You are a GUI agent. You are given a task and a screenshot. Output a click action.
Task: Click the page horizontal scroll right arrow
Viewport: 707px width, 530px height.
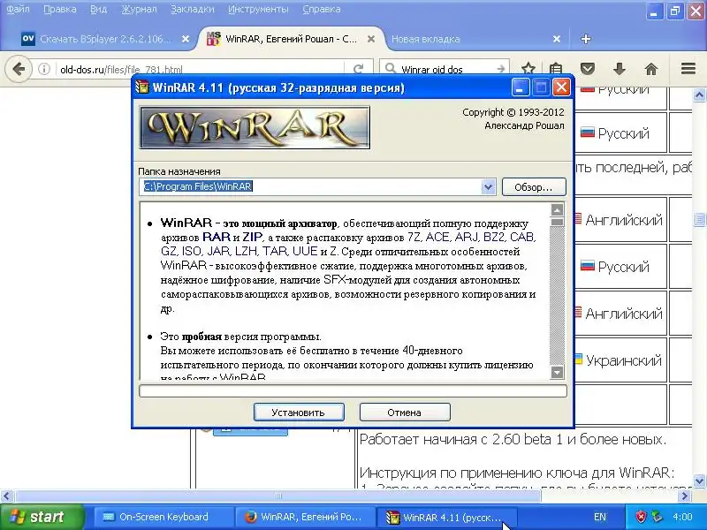[685, 496]
